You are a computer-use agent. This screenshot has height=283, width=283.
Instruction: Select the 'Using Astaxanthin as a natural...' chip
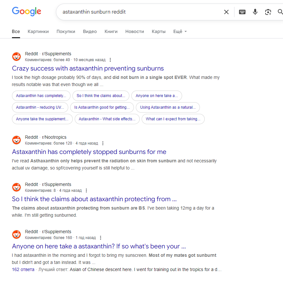(x=168, y=107)
